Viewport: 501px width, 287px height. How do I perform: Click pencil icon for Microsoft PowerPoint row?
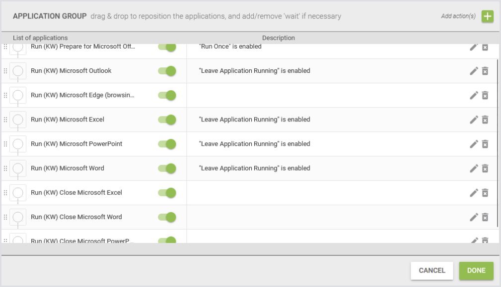[x=474, y=144]
